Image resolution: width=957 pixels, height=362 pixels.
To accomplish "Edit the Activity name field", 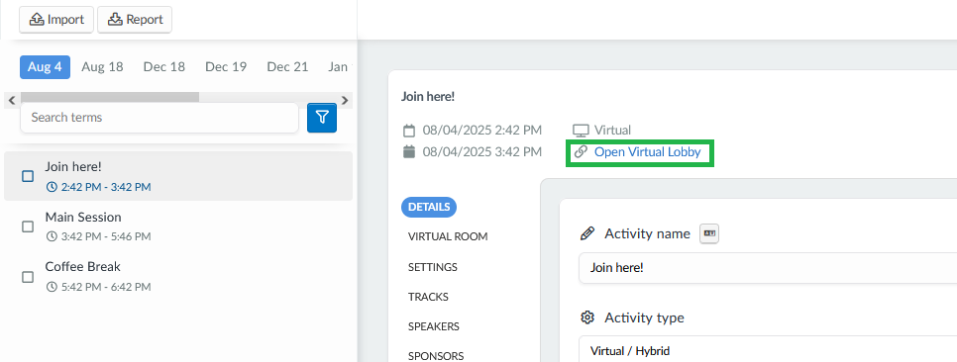I will (x=768, y=267).
